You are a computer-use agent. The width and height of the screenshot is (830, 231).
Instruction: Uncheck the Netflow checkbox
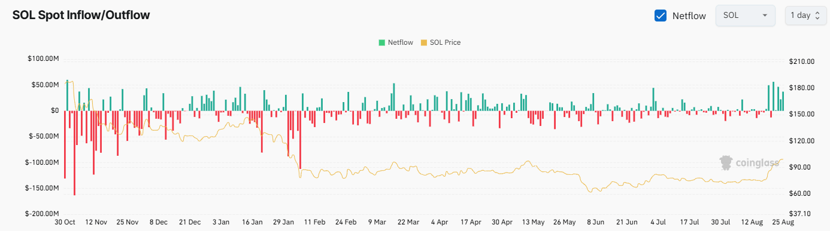pos(661,16)
